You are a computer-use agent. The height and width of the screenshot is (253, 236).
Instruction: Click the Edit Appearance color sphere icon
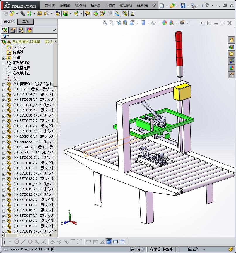click(164, 23)
